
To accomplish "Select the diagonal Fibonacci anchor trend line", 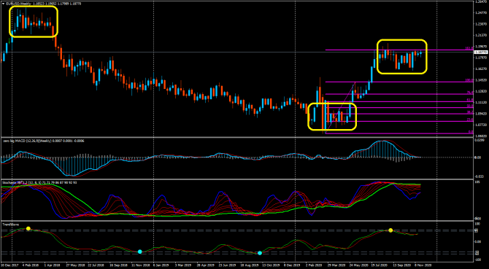I will pos(340,108).
